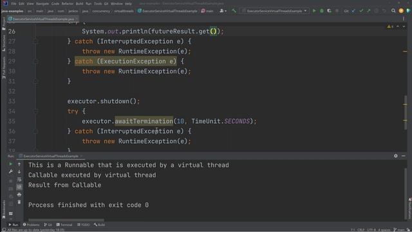Open the Navigate menu
The image size is (412, 232).
[x=42, y=4]
